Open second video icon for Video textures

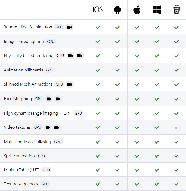tap(57, 128)
